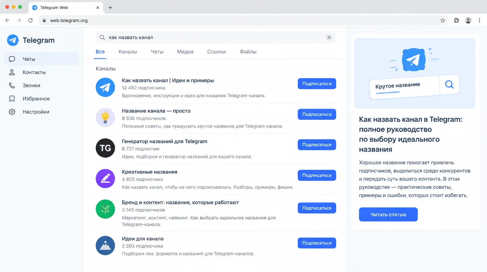The height and width of the screenshot is (272, 487).
Task: Click the Telegram logo icon in sidebar
Action: [13, 40]
